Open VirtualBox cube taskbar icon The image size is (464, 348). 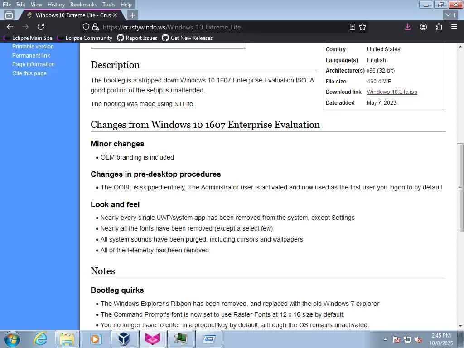124,339
